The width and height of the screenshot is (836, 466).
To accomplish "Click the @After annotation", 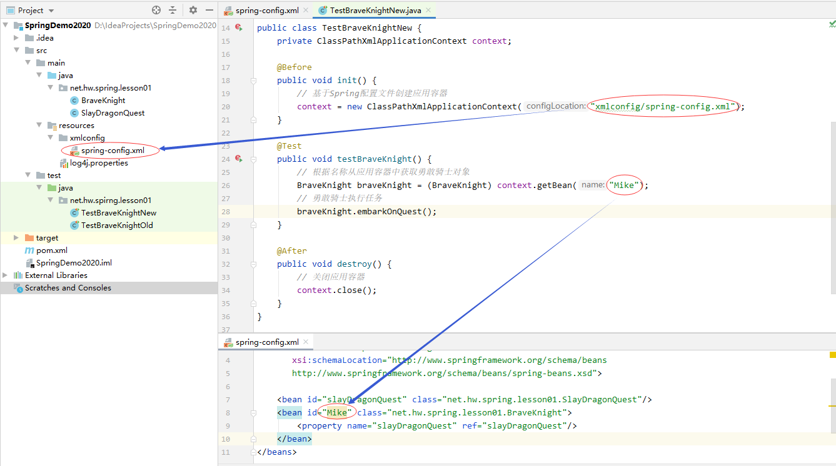I will pos(292,251).
